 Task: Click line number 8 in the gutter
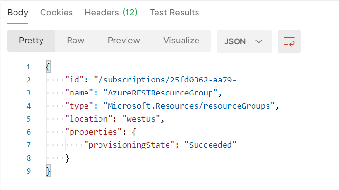29,158
